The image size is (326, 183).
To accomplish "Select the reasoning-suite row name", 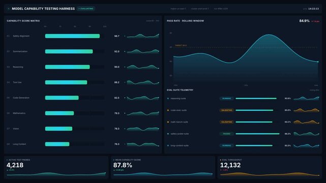I will pyautogui.click(x=178, y=99).
